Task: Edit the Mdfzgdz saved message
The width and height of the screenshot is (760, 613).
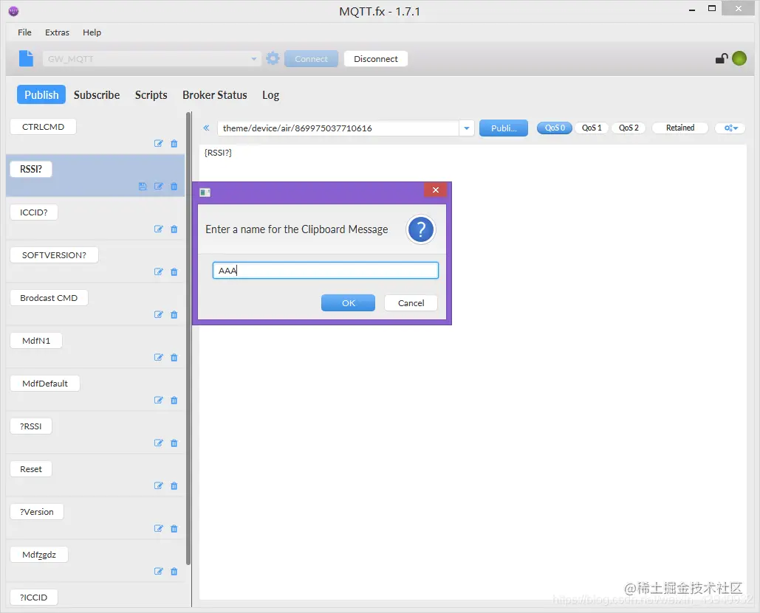Action: 159,572
